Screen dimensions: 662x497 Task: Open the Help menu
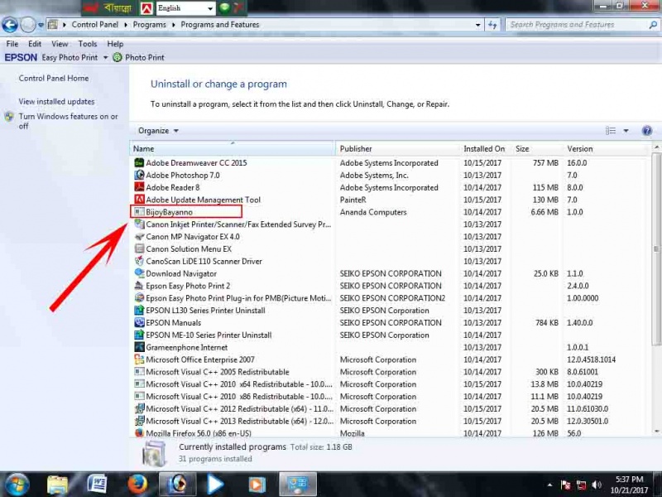click(x=115, y=44)
